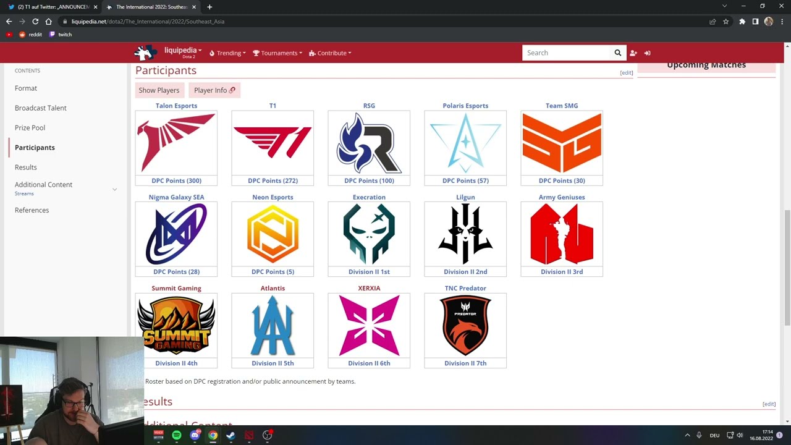Jump to Format in contents

pyautogui.click(x=26, y=88)
